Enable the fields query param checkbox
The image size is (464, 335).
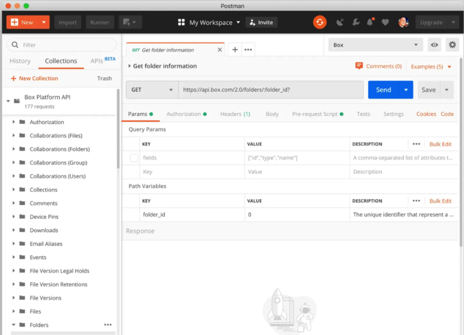(x=134, y=157)
